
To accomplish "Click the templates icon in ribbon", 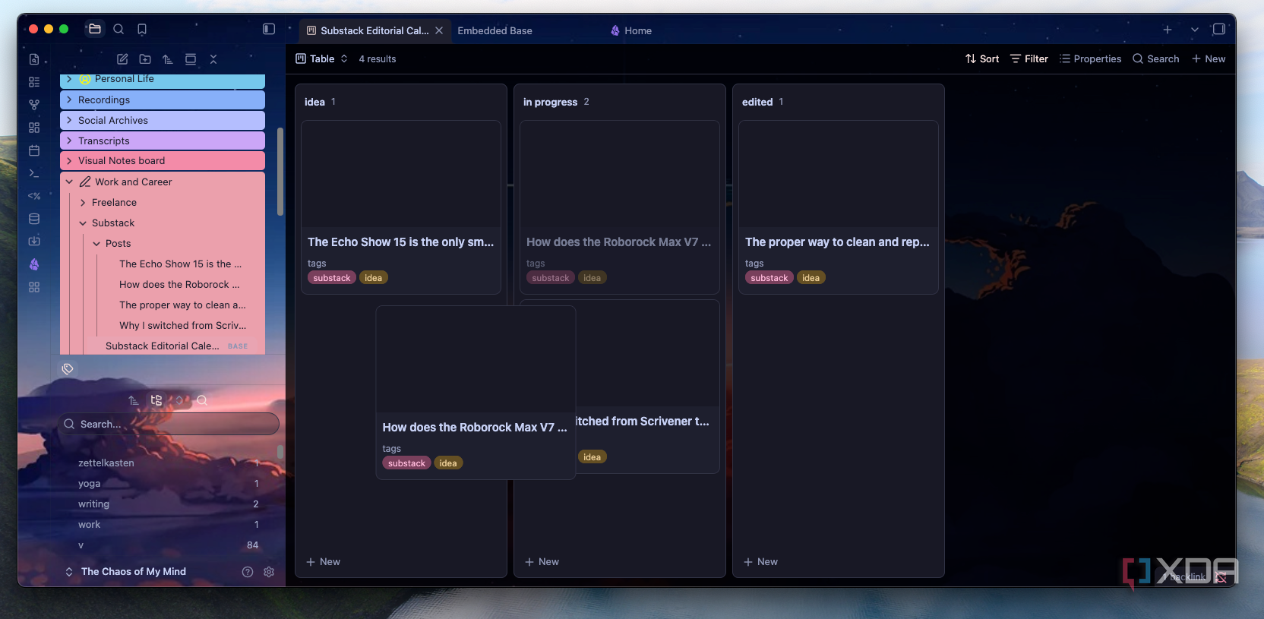I will click(x=34, y=196).
